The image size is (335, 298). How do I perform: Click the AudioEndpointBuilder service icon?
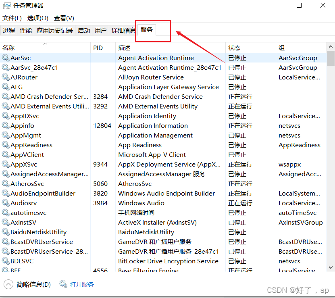point(6,193)
